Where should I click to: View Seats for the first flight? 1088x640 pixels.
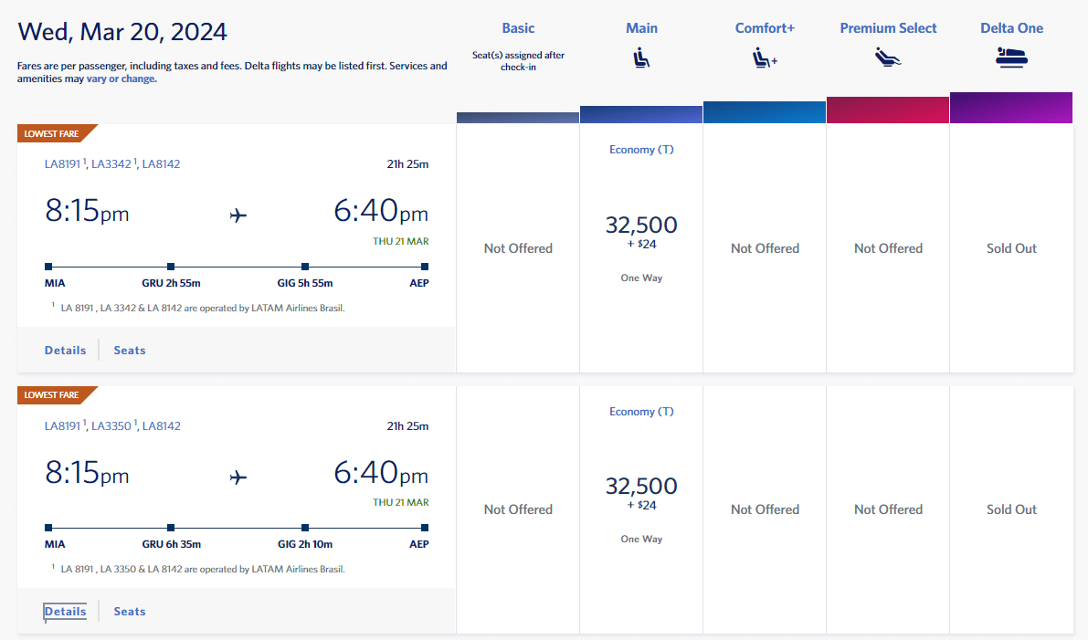point(129,351)
